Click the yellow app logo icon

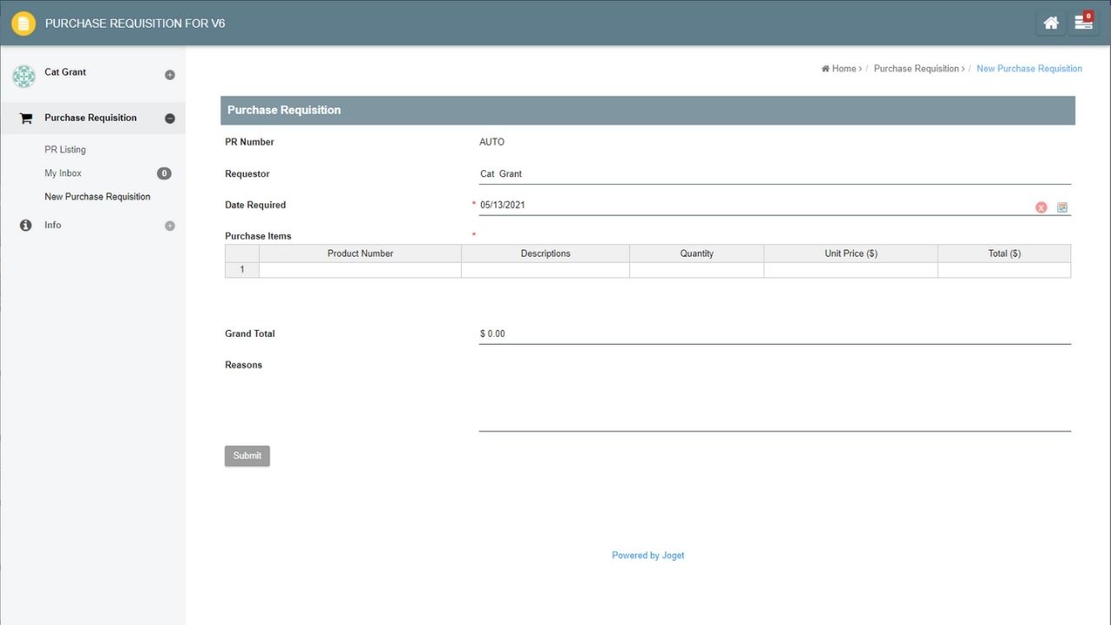tap(23, 23)
